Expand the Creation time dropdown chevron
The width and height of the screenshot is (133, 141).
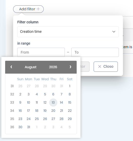114,32
